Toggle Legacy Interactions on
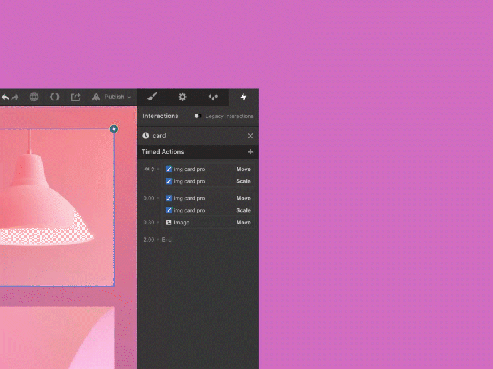The height and width of the screenshot is (369, 493). (x=197, y=116)
